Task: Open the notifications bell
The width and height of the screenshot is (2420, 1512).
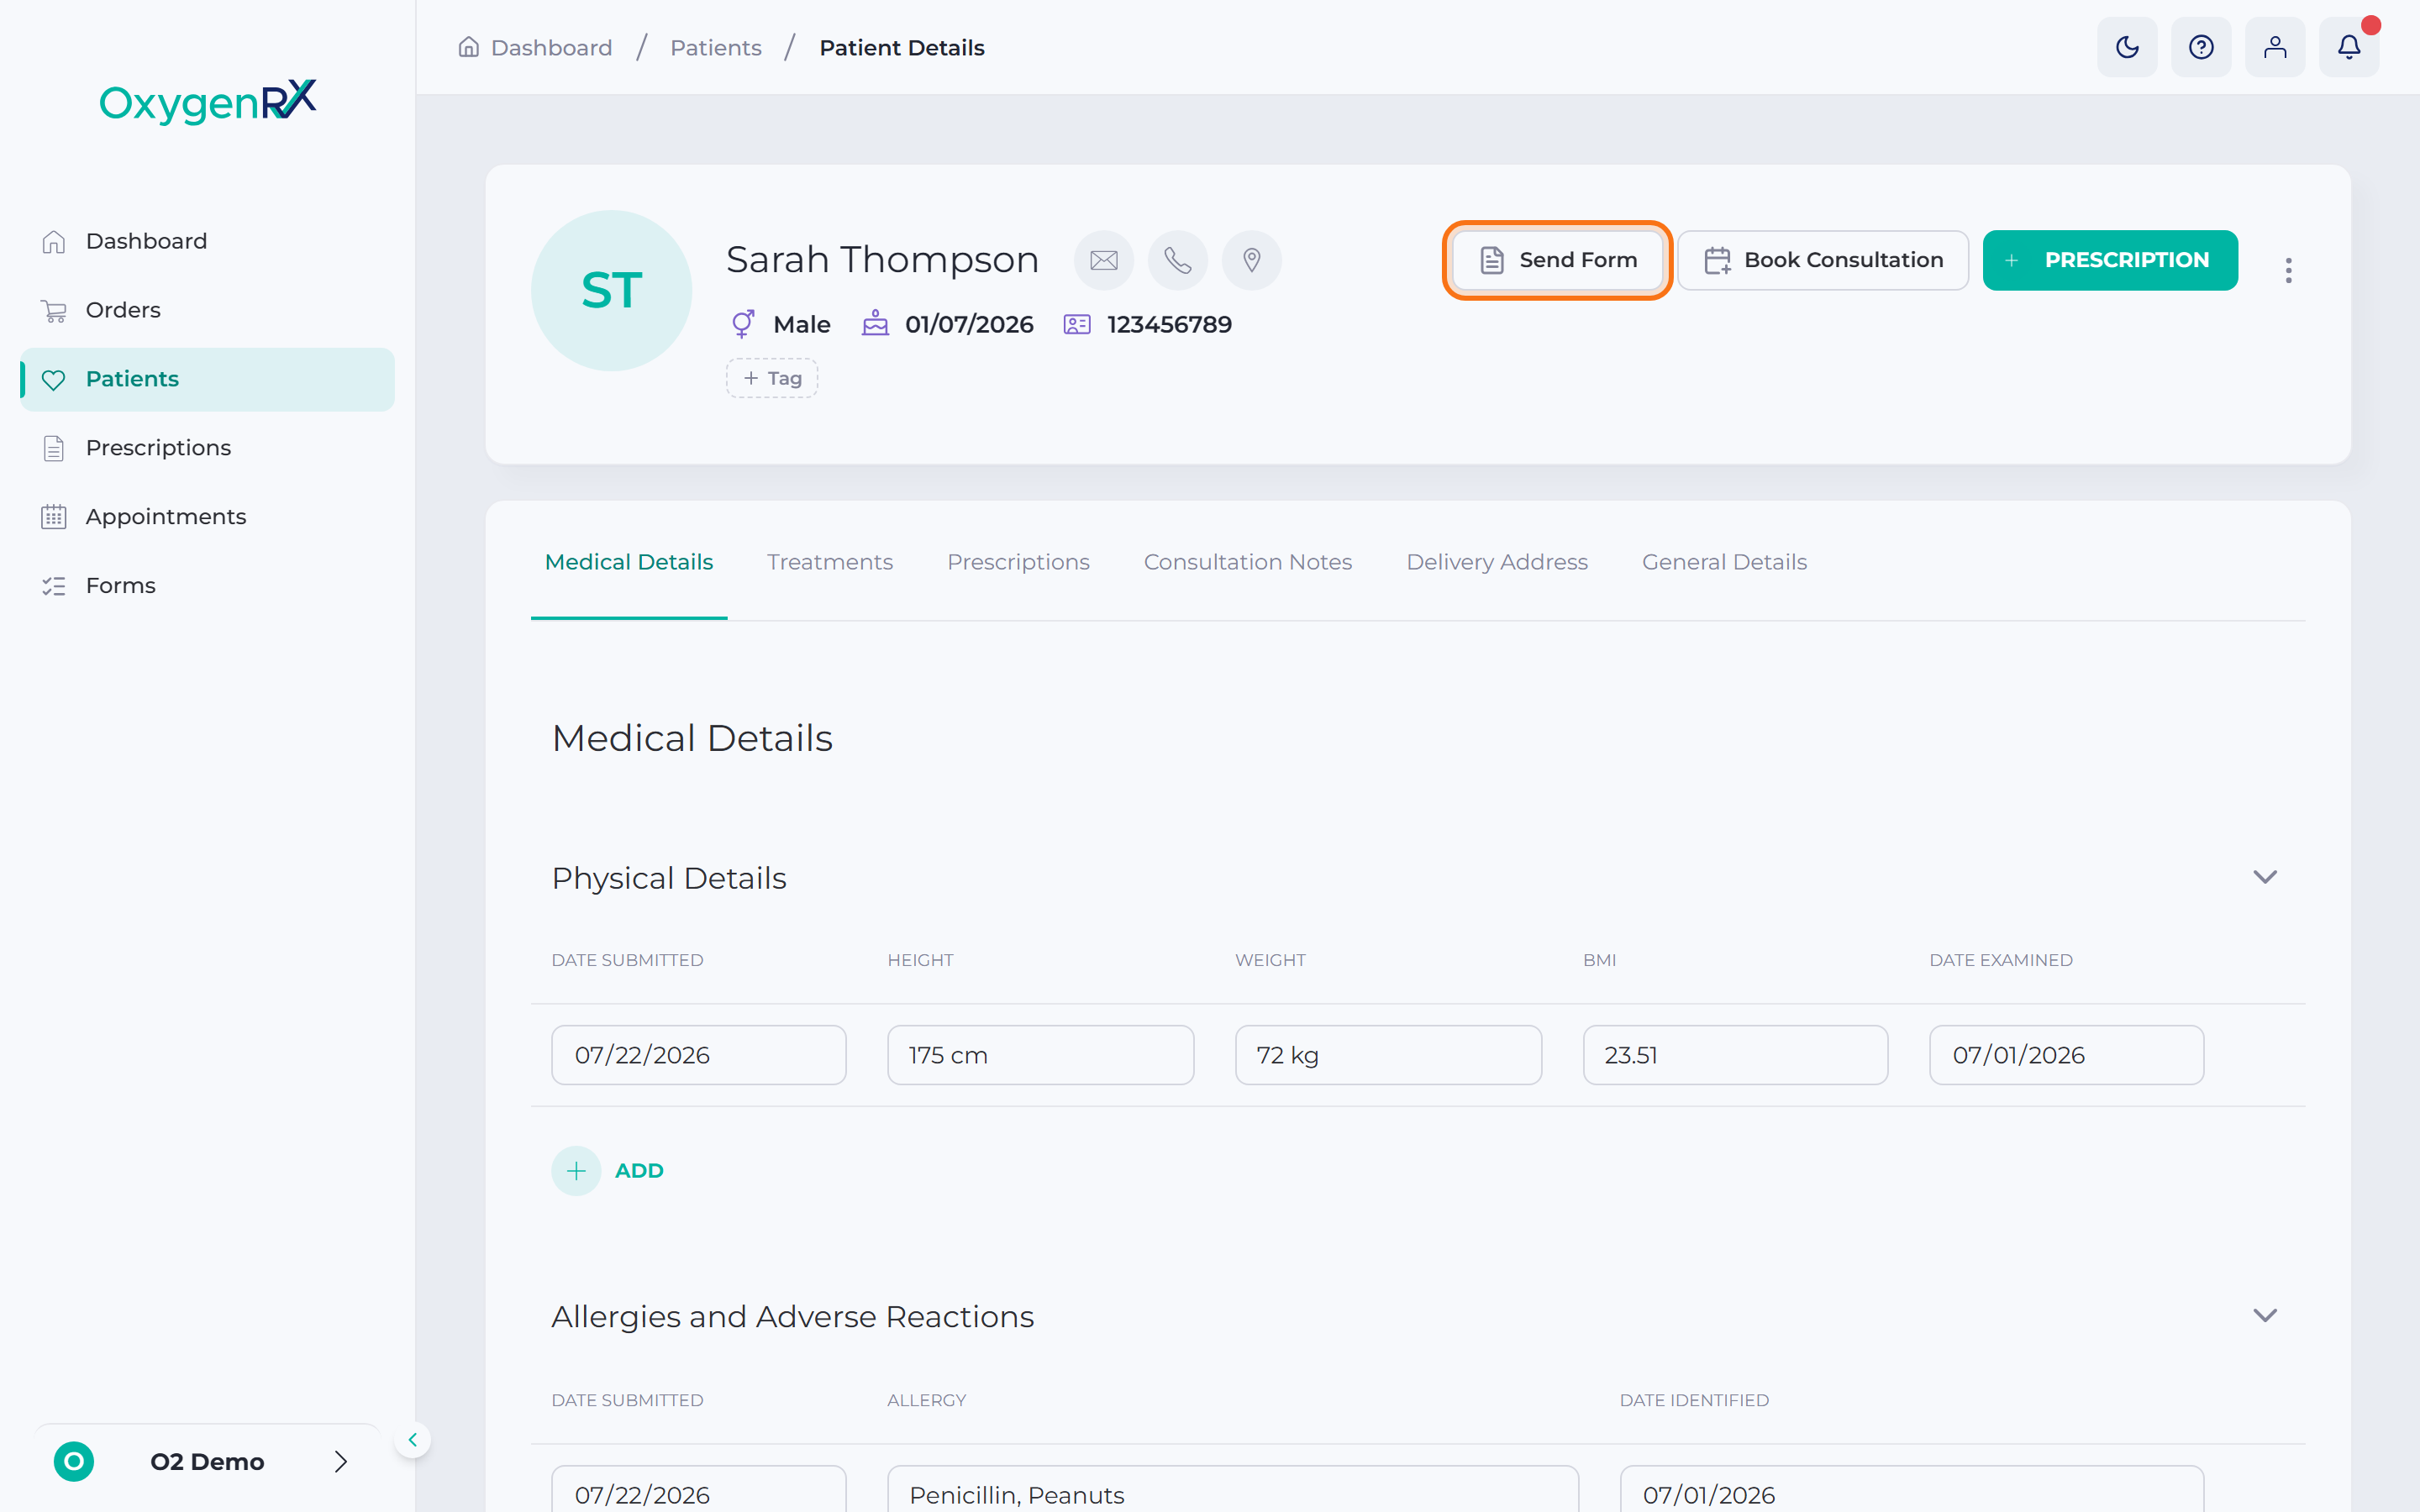Action: tap(2349, 47)
